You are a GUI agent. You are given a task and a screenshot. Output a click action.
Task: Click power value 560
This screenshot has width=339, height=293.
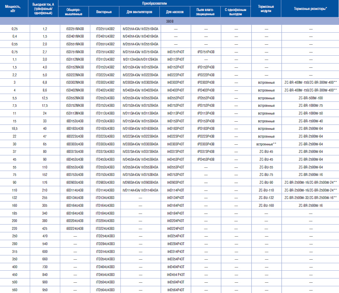point(15,290)
